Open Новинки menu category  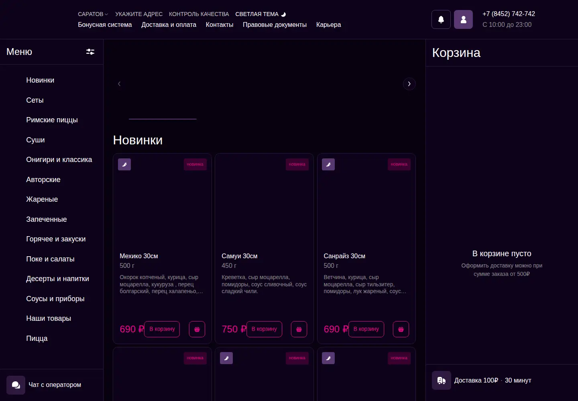coord(40,80)
